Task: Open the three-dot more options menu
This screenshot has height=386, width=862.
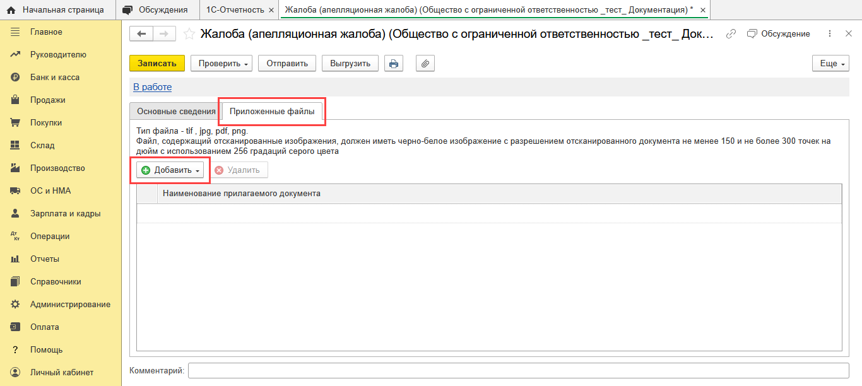Action: pos(830,34)
